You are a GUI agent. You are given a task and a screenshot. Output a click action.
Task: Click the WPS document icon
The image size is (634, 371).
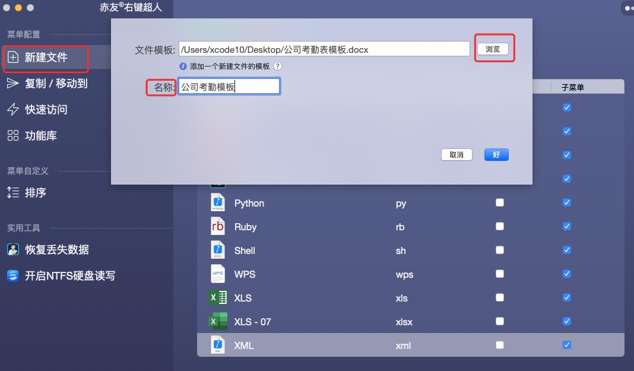pos(218,274)
